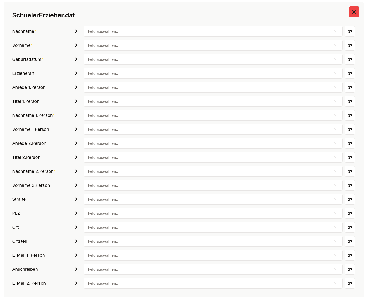Click the text input icon for Titel 2.Person
This screenshot has height=299, width=370.
point(350,157)
